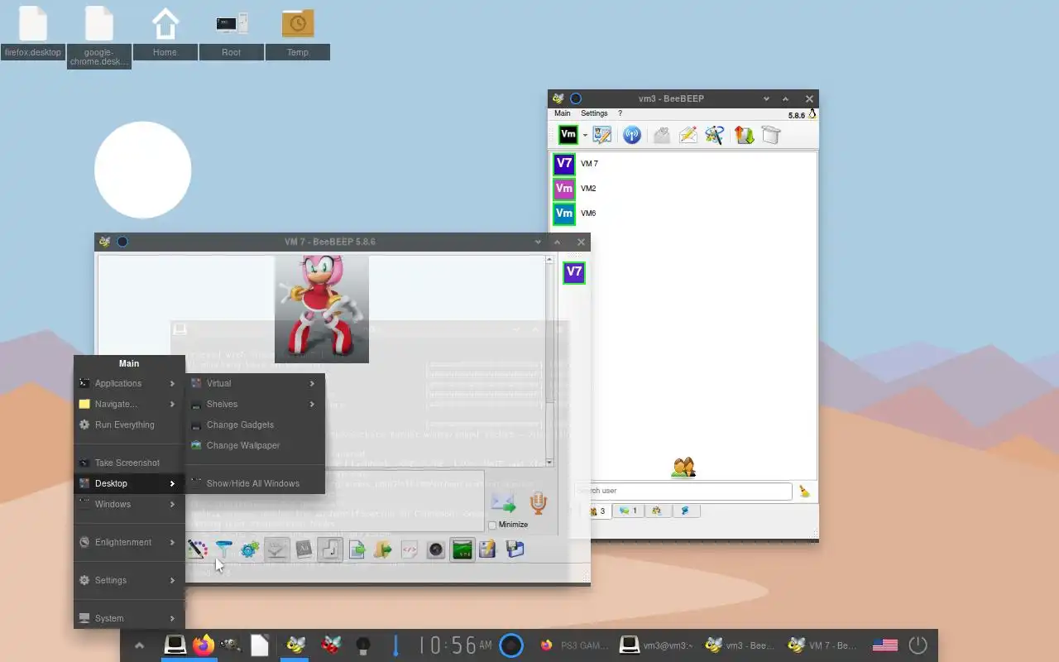This screenshot has height=662, width=1059.
Task: Expand the Settings submenu in Main menu
Action: point(129,581)
